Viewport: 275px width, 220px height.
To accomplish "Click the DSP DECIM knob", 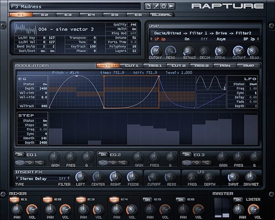I will [x=204, y=51].
